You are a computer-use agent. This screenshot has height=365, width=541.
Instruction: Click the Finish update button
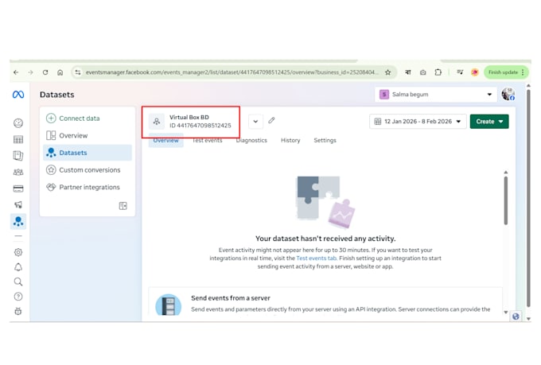(506, 72)
